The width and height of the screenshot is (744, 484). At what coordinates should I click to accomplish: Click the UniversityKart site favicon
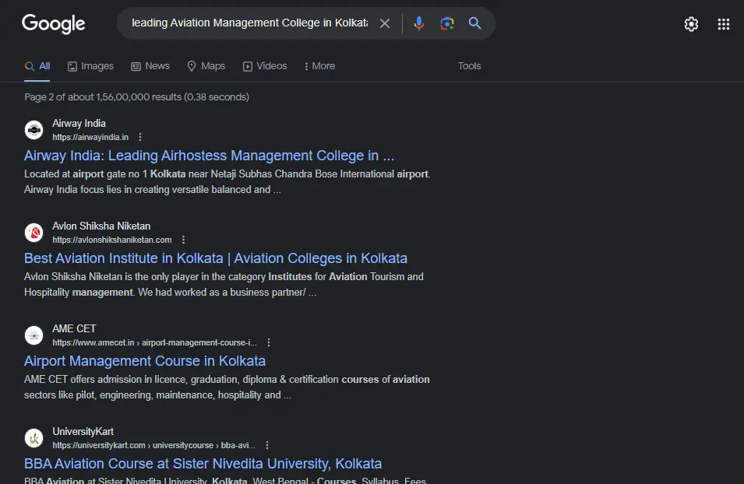33,438
